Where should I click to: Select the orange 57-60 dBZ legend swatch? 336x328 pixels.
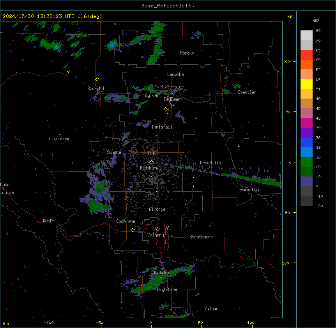pos(306,64)
